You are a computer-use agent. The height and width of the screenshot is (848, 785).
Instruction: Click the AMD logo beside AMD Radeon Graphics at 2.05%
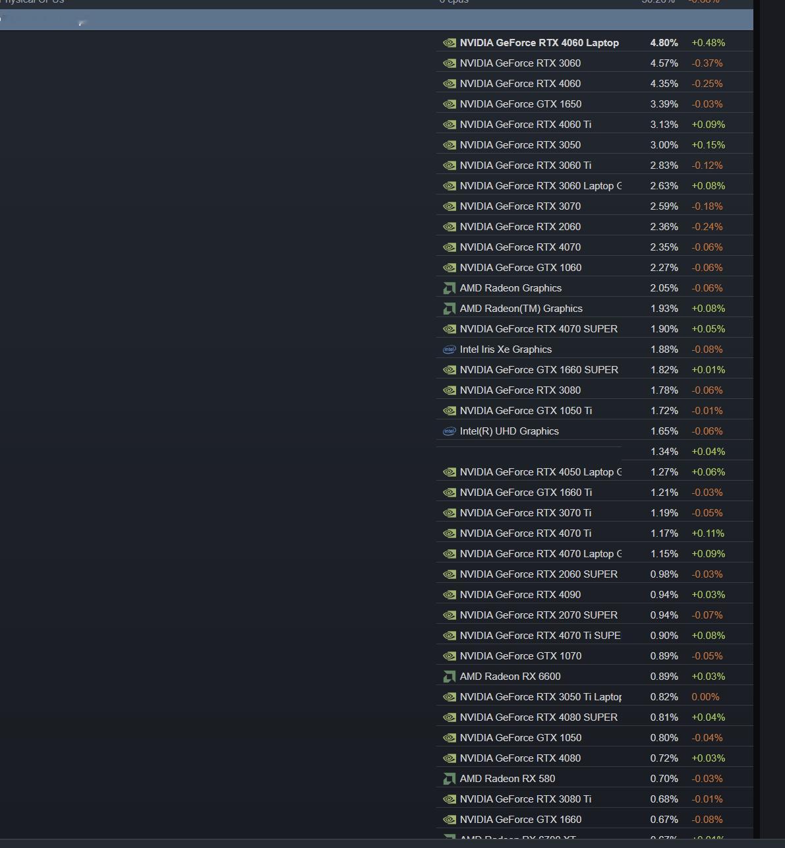click(450, 288)
